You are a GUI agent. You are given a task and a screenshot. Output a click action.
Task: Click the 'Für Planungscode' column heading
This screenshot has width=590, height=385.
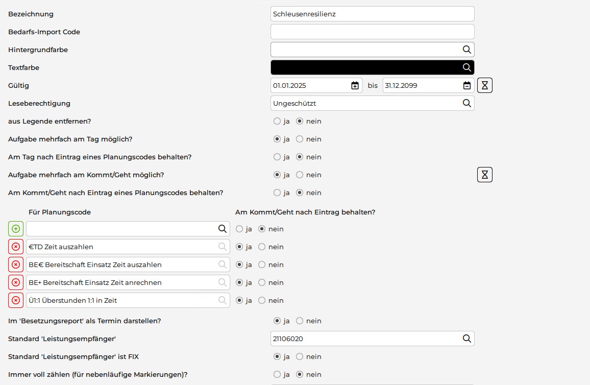pos(59,212)
